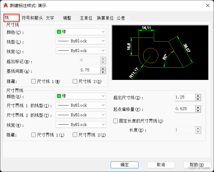The height and width of the screenshot is (172, 214).
Task: Open the 调整 tab
Action: [x=70, y=18]
